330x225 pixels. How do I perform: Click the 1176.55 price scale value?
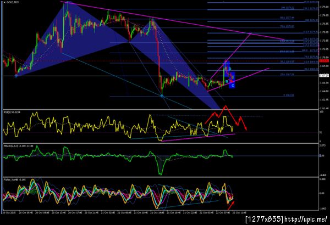coord(324,24)
